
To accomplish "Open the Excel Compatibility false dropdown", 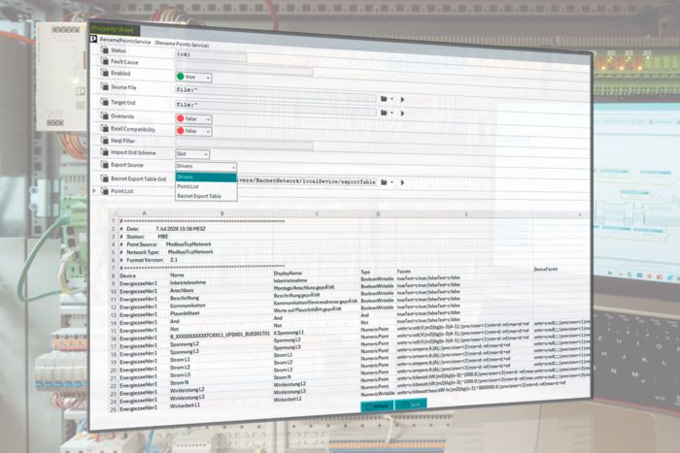I will 194,131.
